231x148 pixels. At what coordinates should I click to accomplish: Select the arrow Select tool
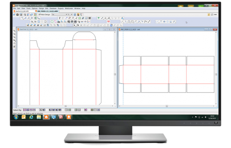[x=75, y=25]
